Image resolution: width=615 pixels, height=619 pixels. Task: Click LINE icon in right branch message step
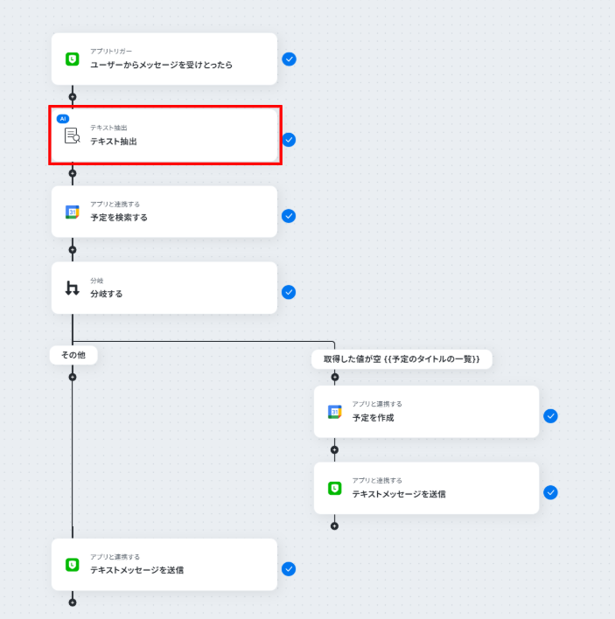tap(334, 488)
